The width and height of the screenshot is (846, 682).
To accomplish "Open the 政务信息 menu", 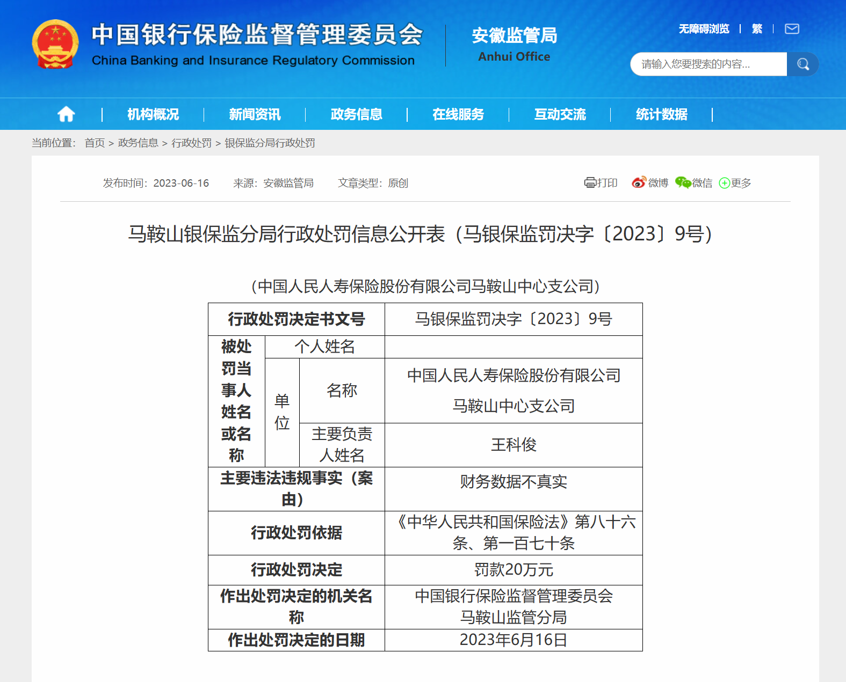I will (x=357, y=114).
